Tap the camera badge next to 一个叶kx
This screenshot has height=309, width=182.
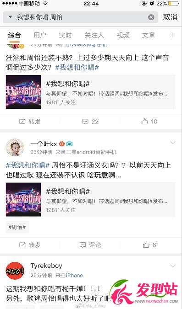pyautogui.click(x=69, y=144)
